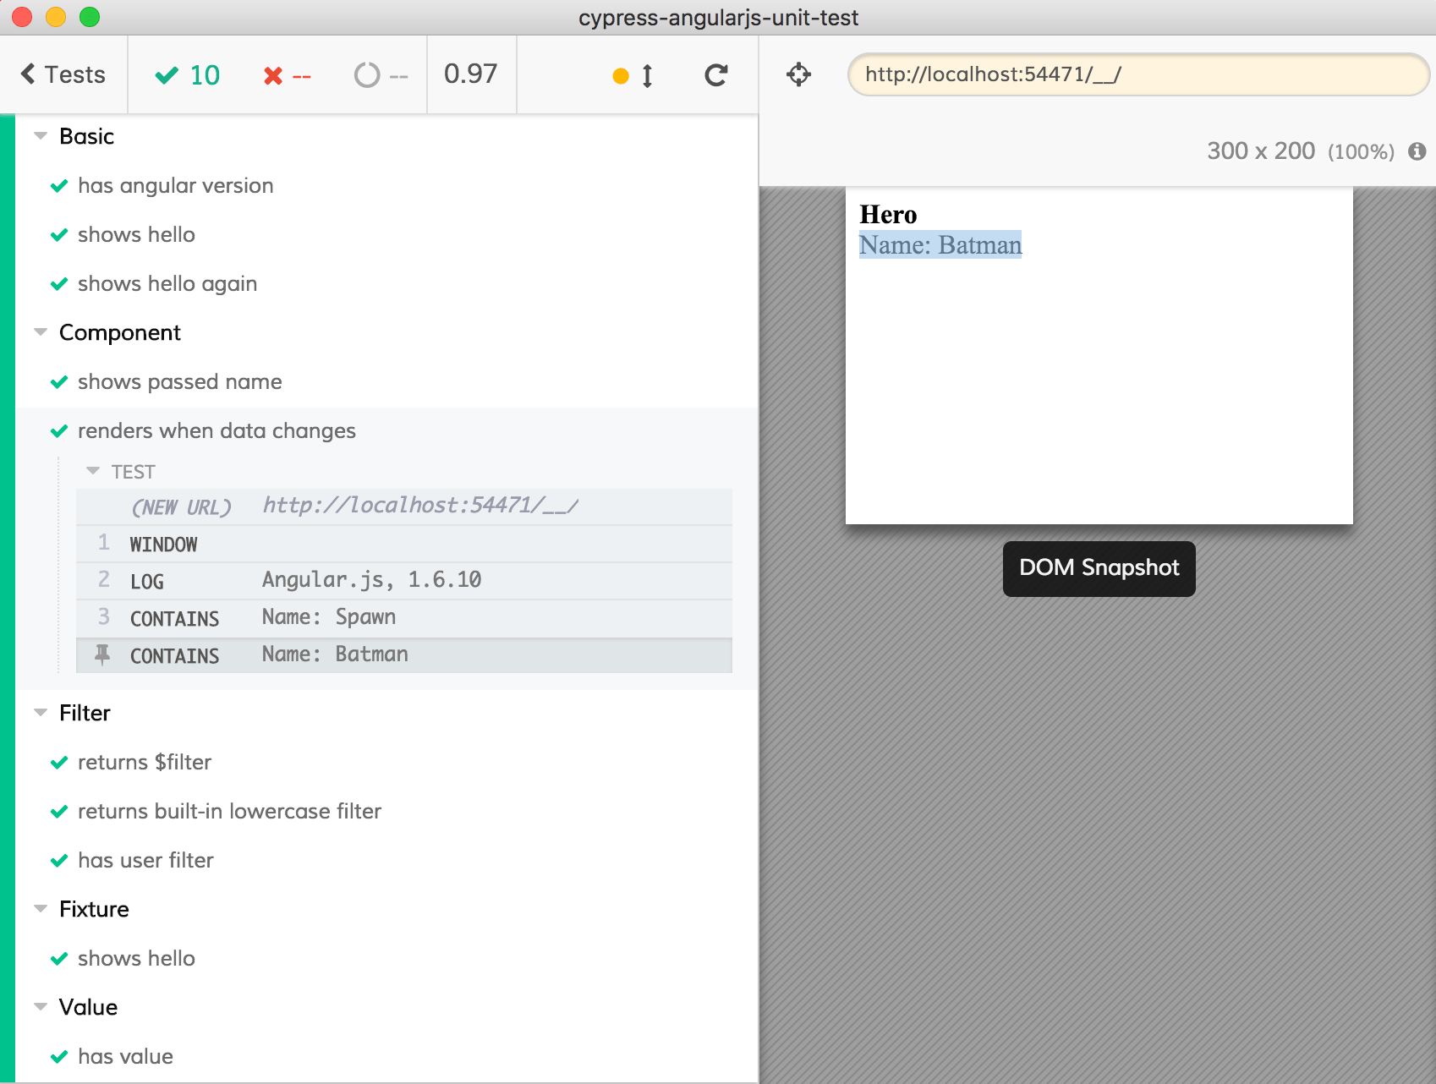This screenshot has height=1084, width=1436.
Task: Click the viewport info icon
Action: 1419,151
